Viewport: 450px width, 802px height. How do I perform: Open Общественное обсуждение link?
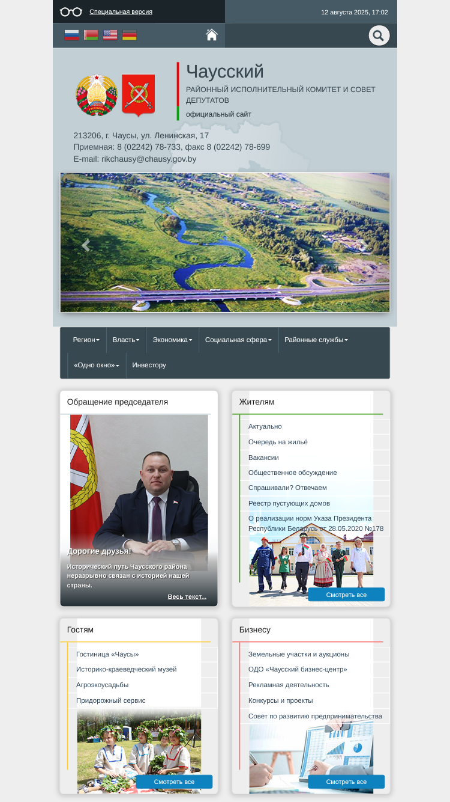click(x=293, y=473)
